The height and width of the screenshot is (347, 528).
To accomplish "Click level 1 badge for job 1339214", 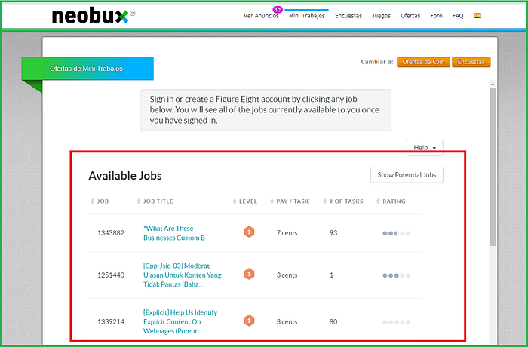I will [x=249, y=321].
